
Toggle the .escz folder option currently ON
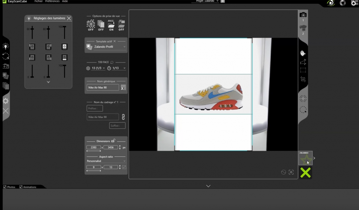tap(111, 25)
